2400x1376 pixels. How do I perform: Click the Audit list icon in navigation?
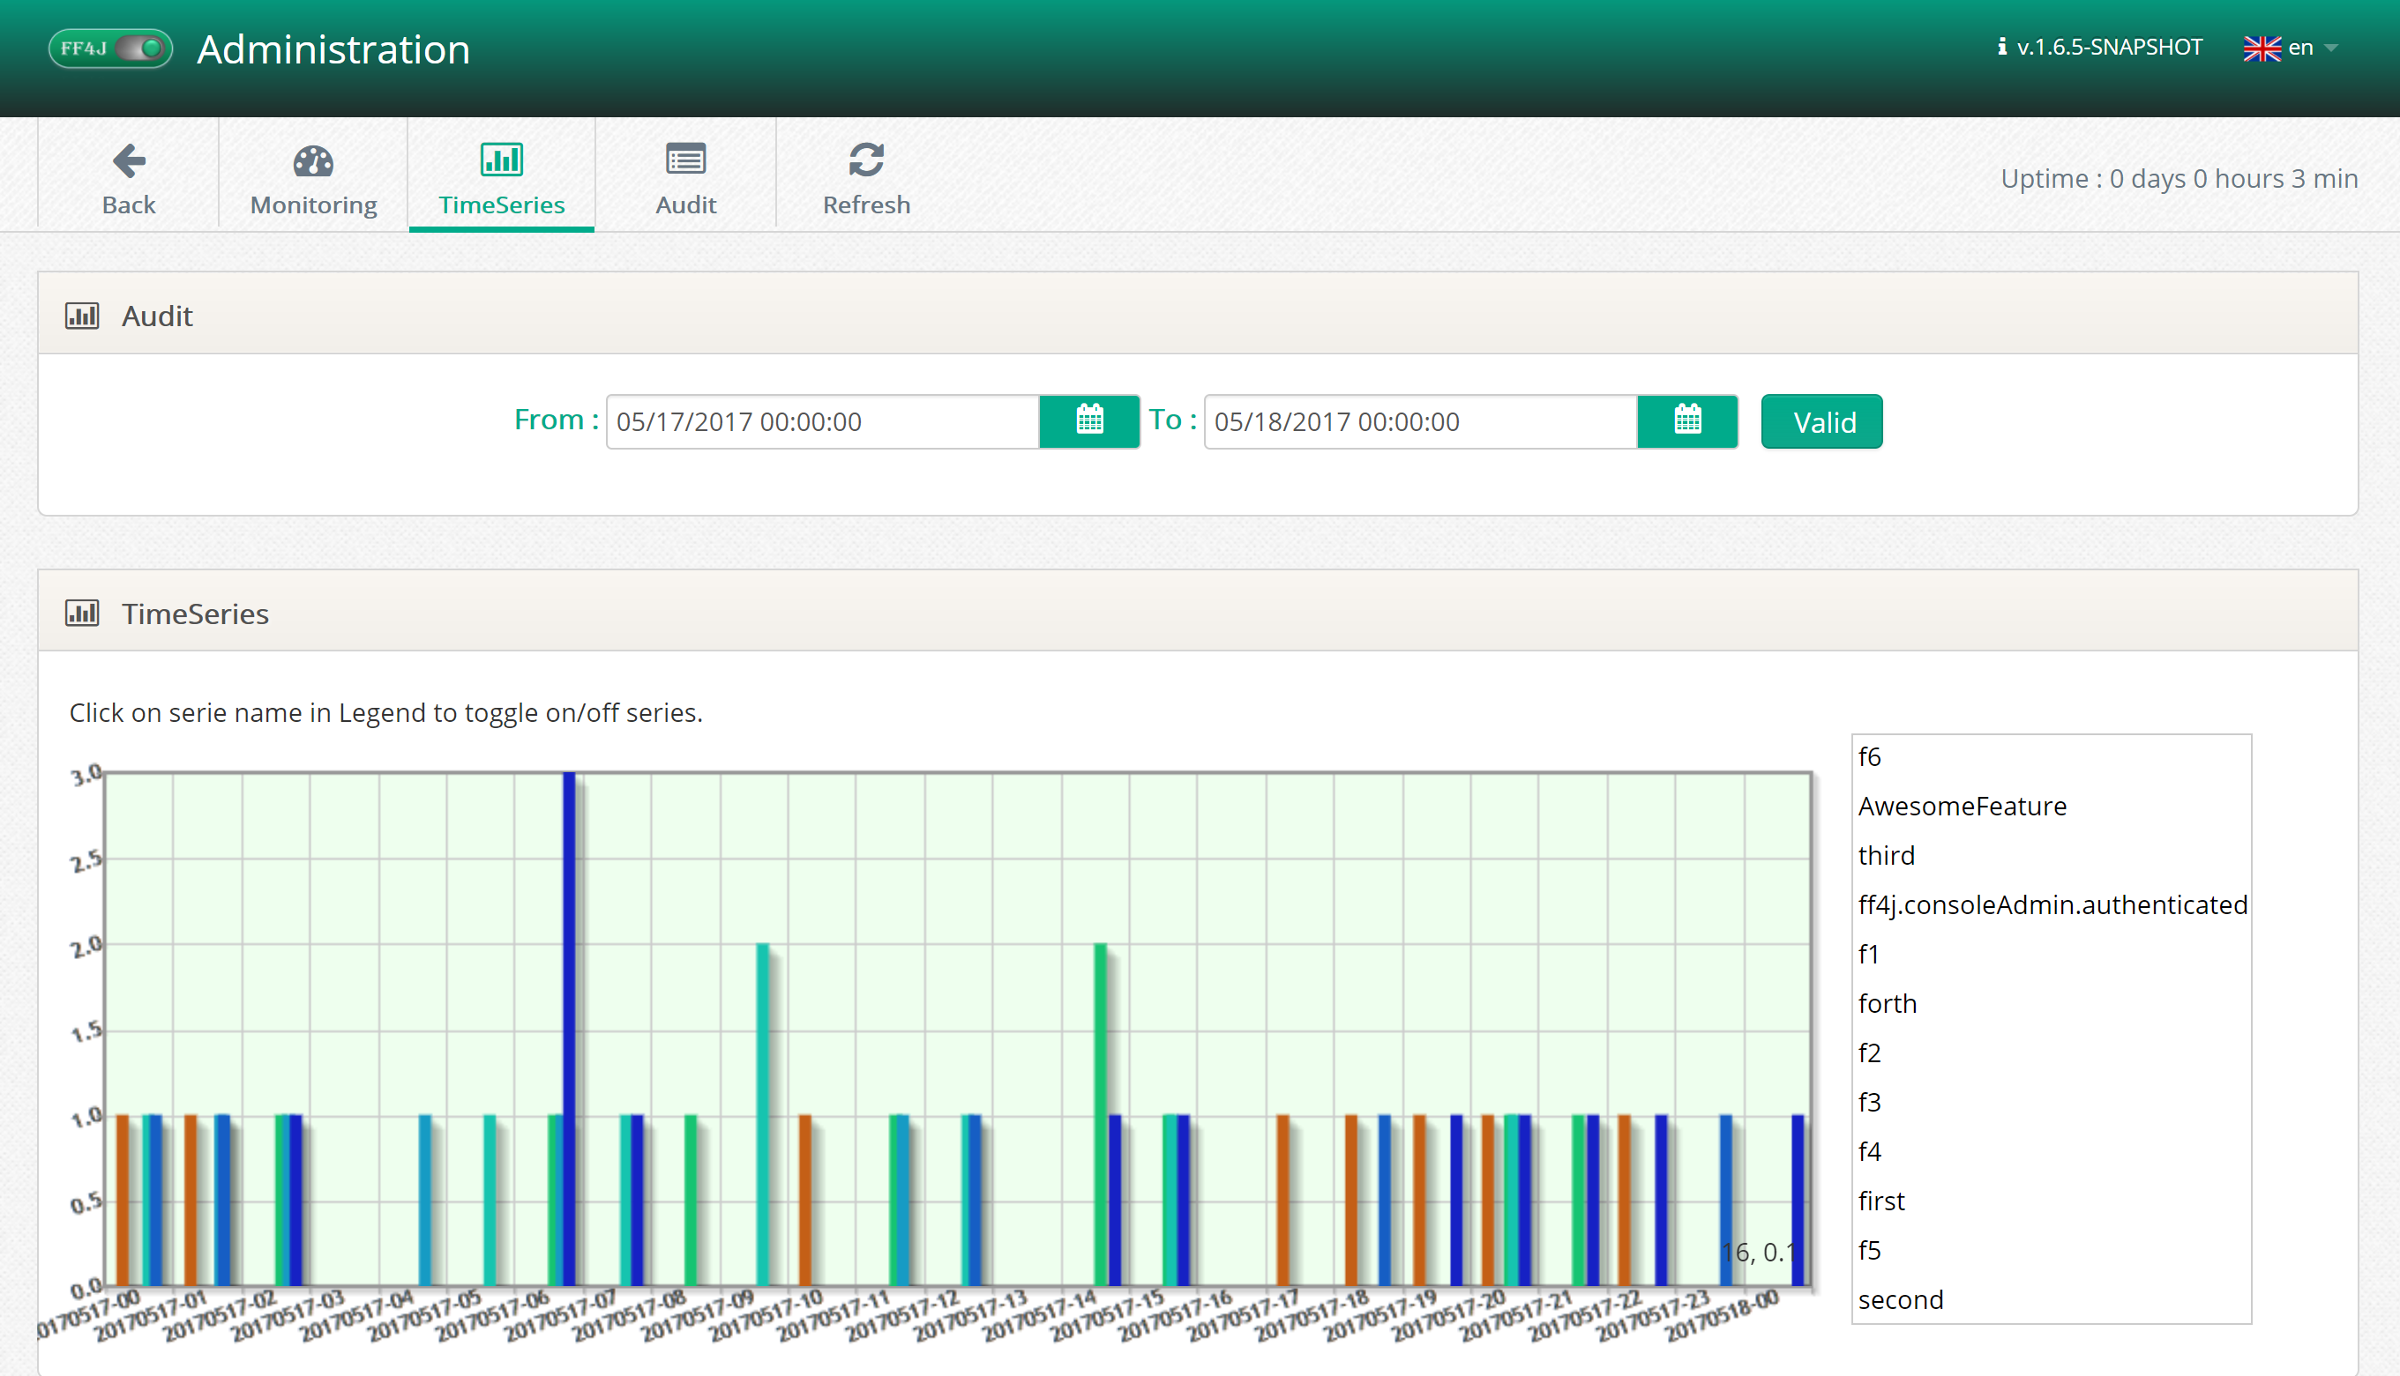[685, 160]
